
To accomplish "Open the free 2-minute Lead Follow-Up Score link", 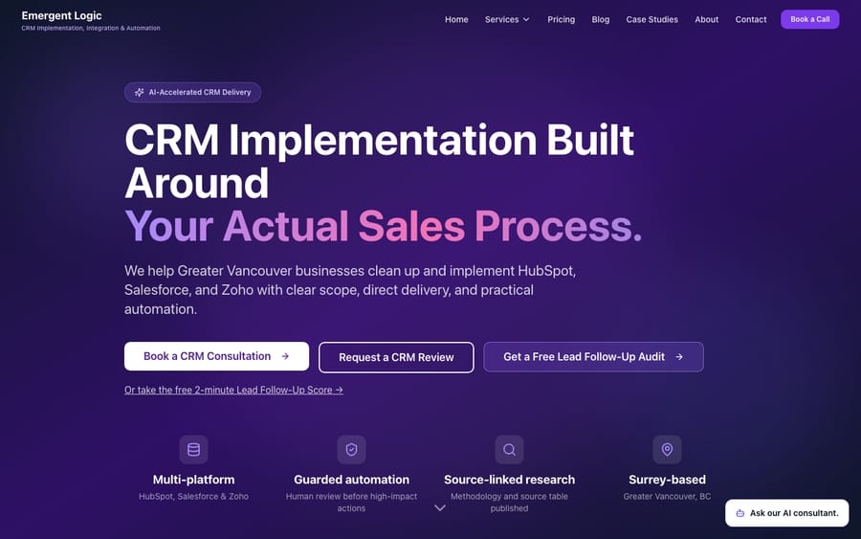I will [x=233, y=390].
